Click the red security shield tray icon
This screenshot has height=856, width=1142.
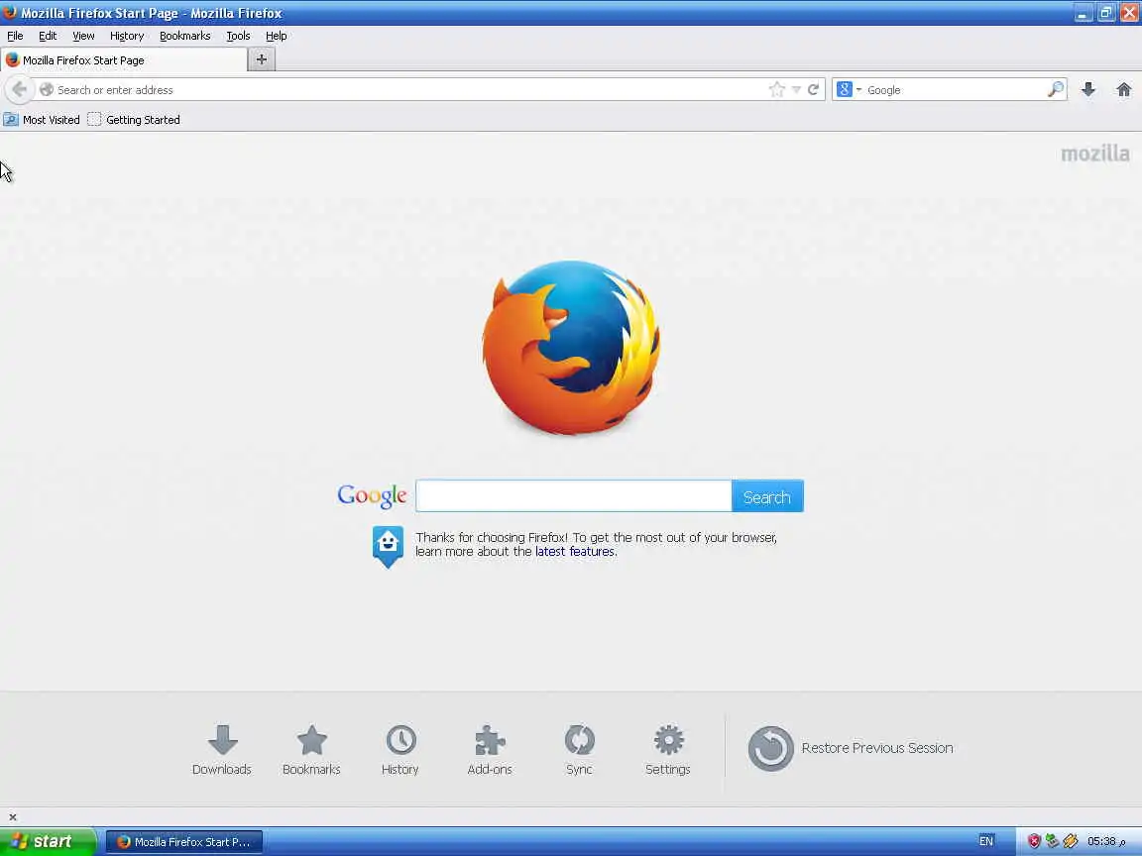click(x=1034, y=841)
